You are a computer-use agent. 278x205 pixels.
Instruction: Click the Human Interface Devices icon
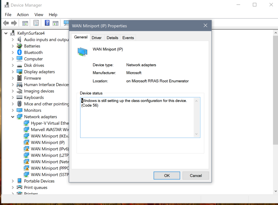(19, 85)
